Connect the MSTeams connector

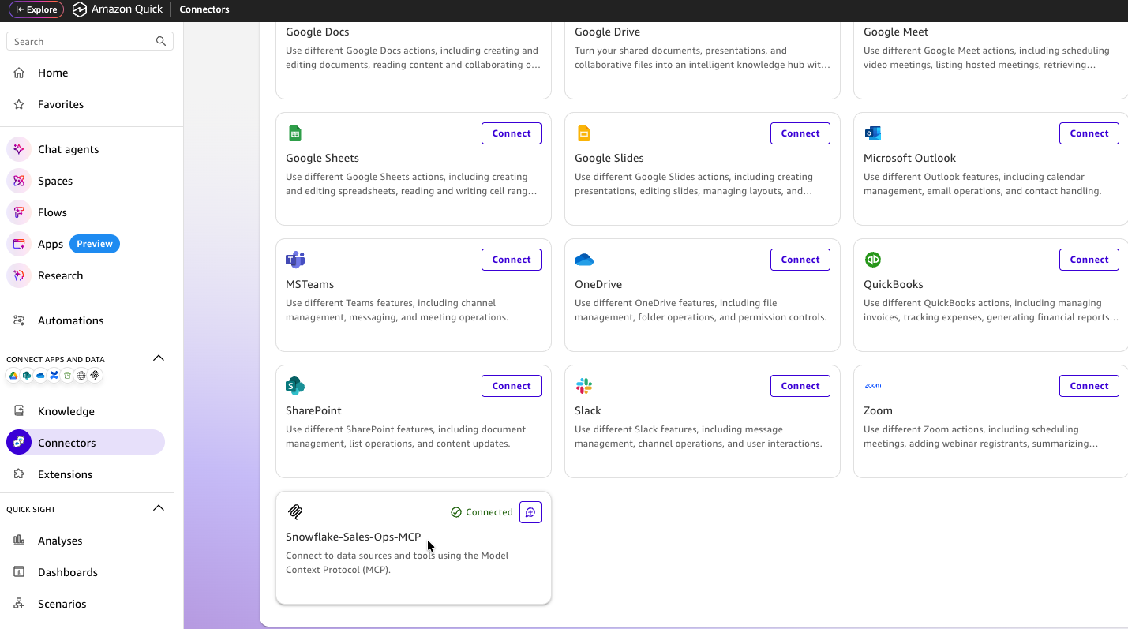[512, 260]
